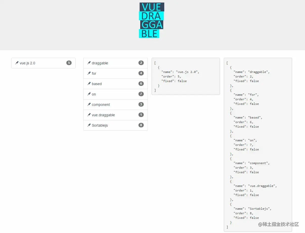The image size is (305, 233).
Task: Click JSON line "order": 5
Action: coord(171,76)
